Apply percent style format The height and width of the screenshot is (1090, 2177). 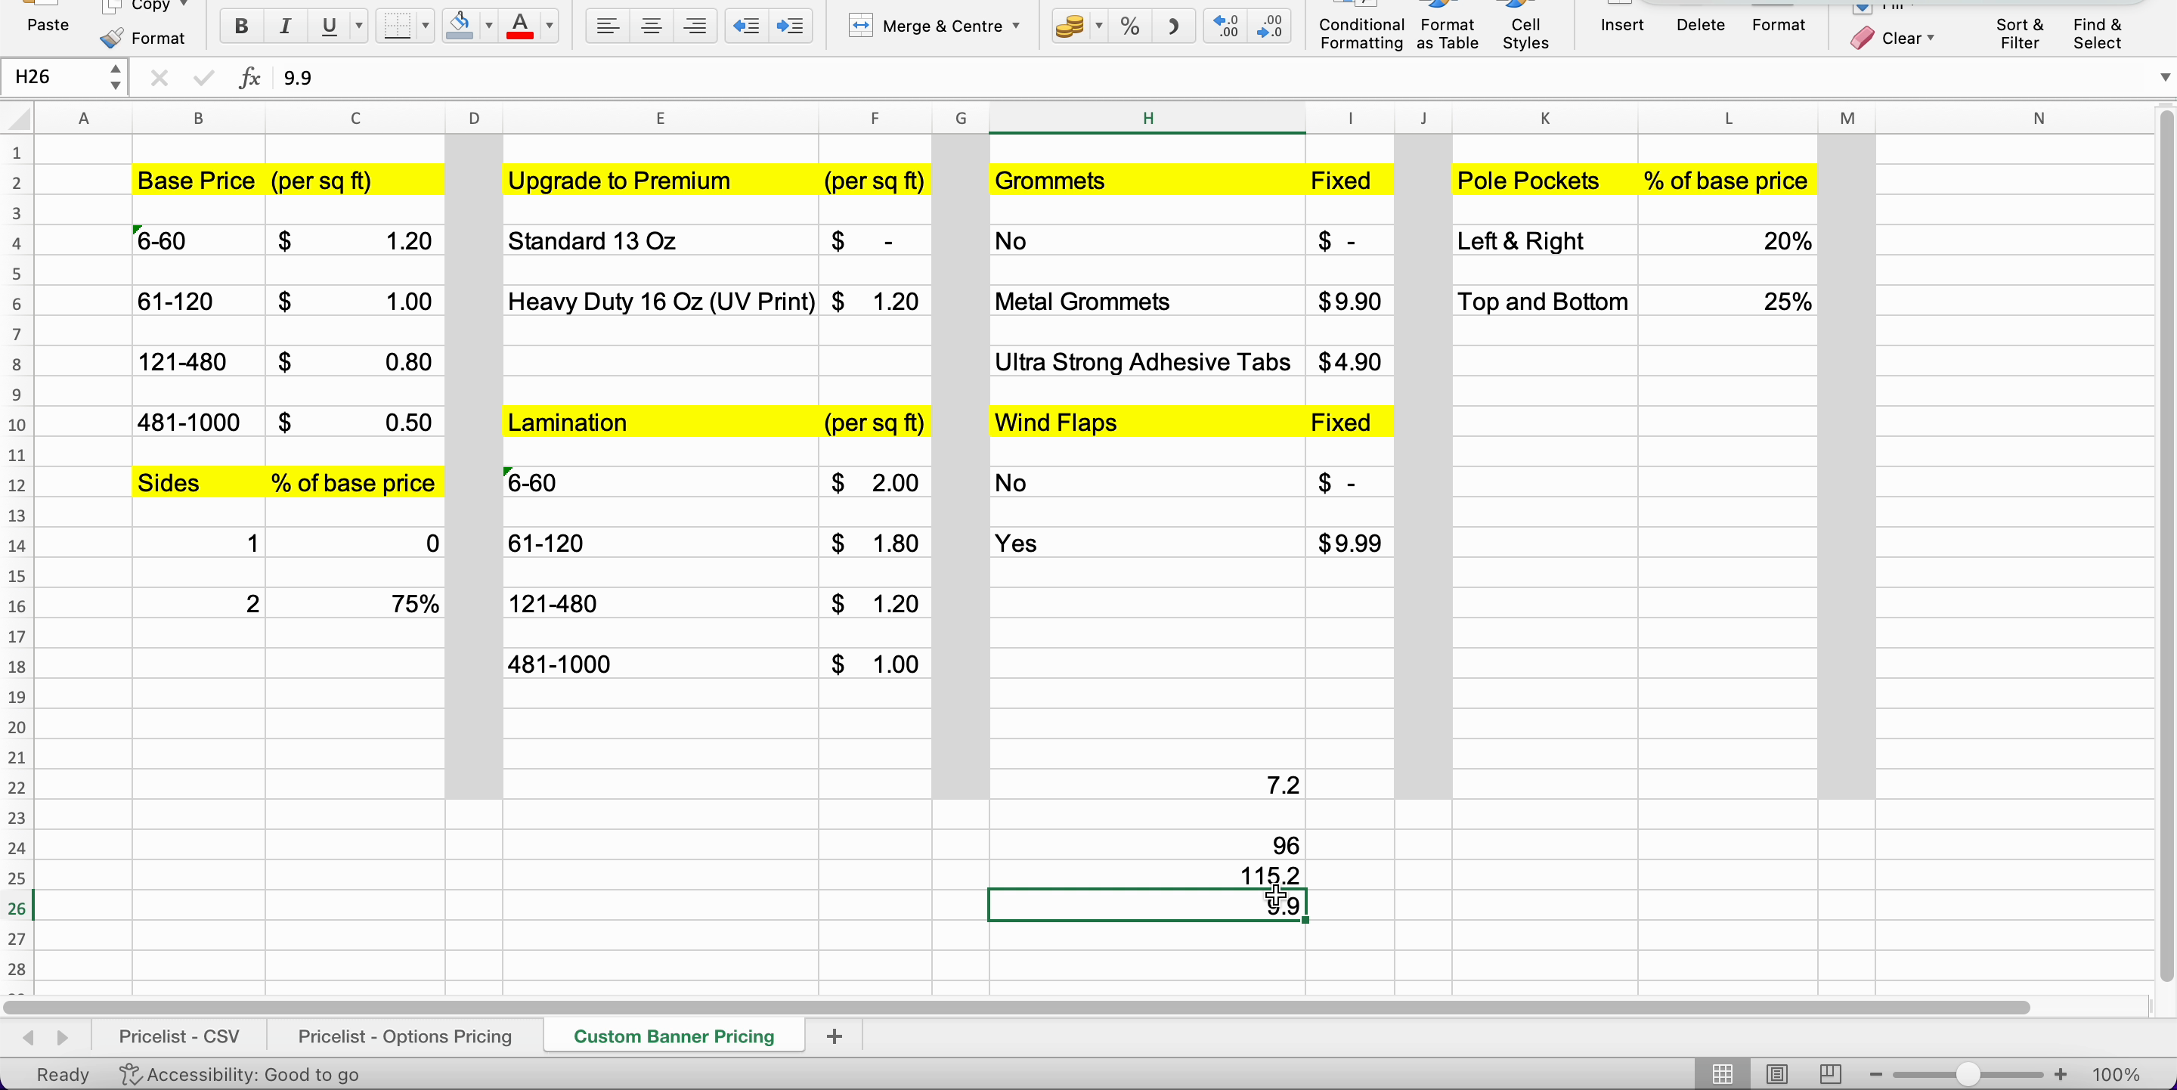pos(1130,26)
